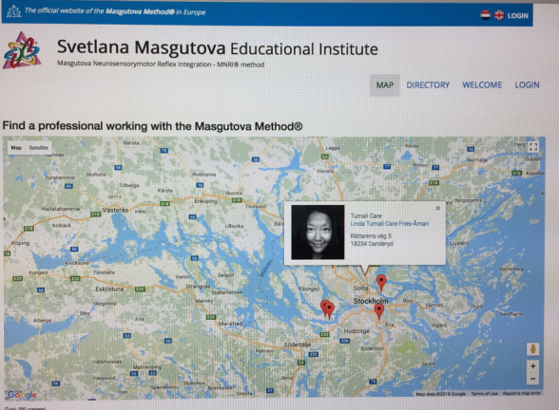
Task: Zoom out with the map minus button
Action: tap(533, 379)
